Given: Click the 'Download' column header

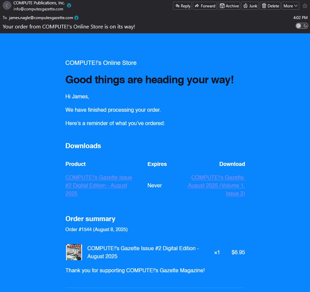Looking at the screenshot, I should coord(232,164).
